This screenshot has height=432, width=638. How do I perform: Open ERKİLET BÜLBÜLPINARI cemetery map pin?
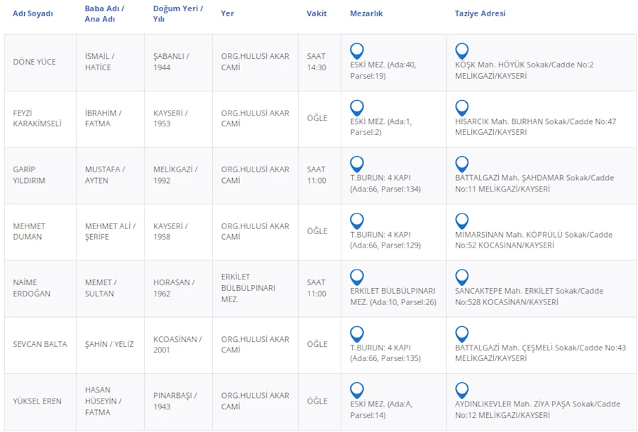(x=357, y=277)
